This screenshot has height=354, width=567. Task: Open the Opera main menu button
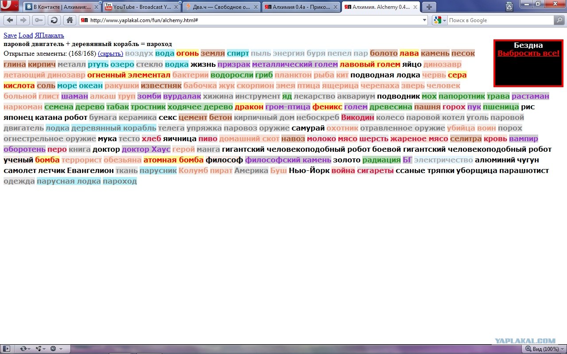tap(10, 6)
